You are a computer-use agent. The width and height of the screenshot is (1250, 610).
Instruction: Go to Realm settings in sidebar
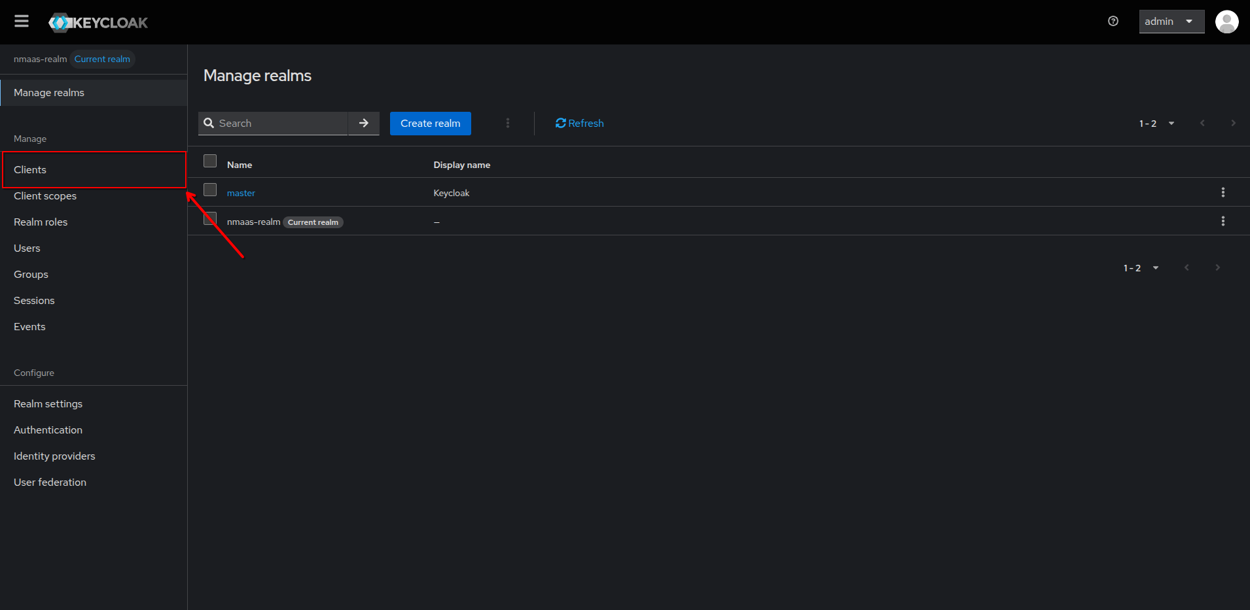pyautogui.click(x=48, y=404)
